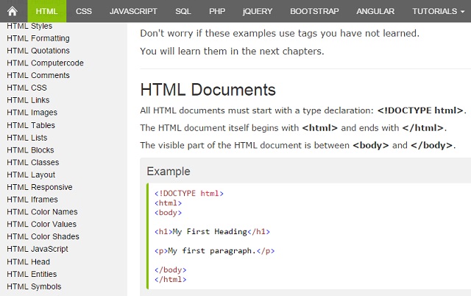Open the JAVASCRIPT tab
Viewport: 471px width, 296px height.
(x=133, y=11)
